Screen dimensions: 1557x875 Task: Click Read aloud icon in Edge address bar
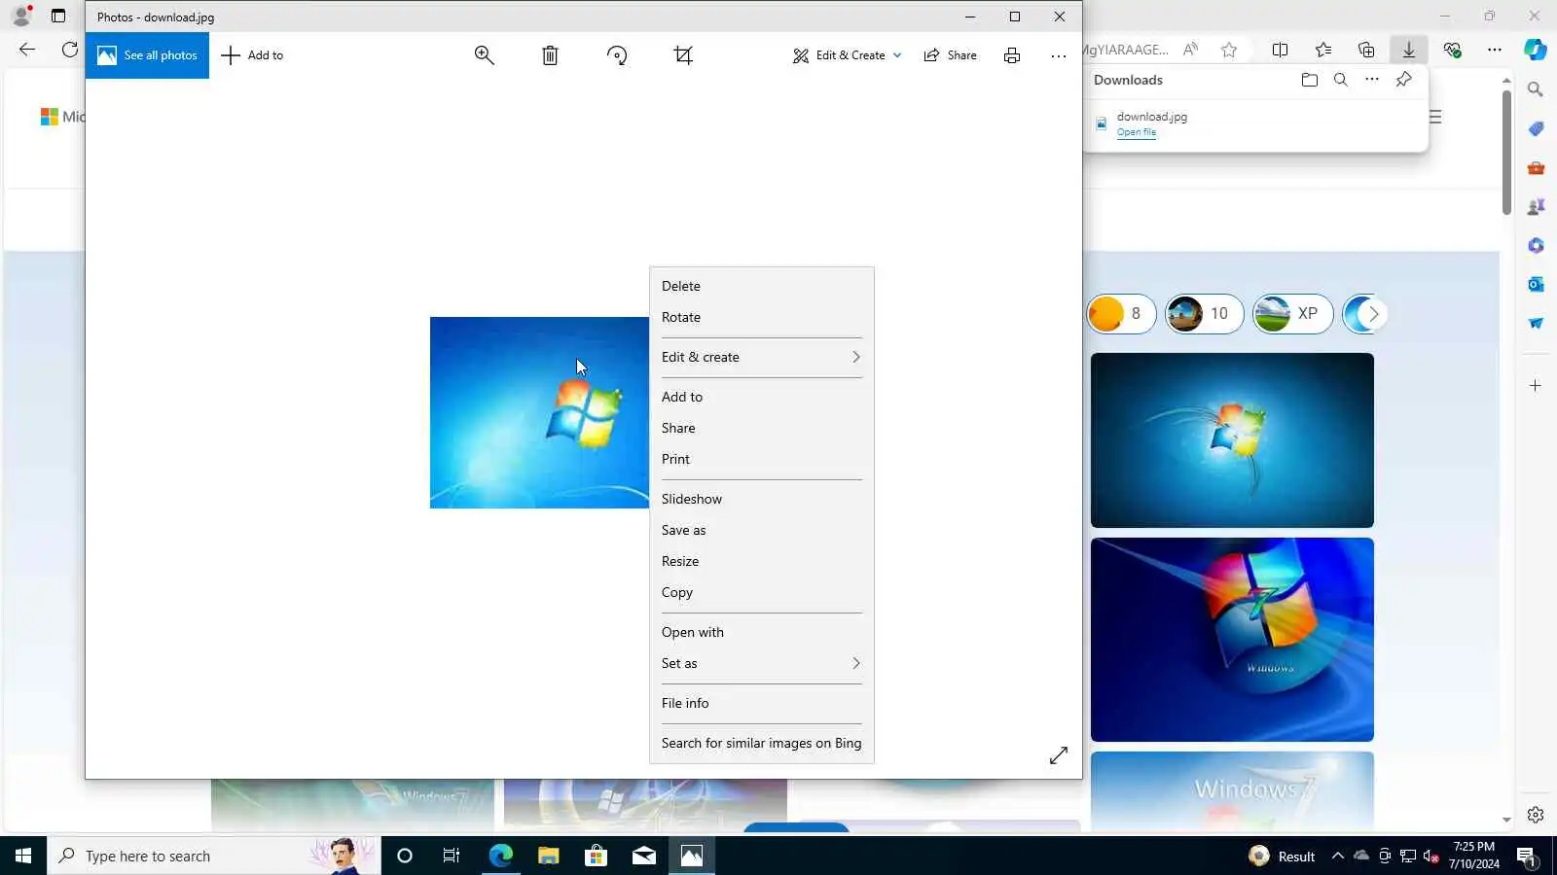1190,50
